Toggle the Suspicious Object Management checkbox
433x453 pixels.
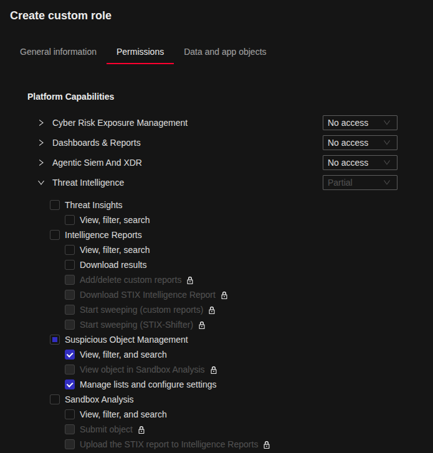55,340
